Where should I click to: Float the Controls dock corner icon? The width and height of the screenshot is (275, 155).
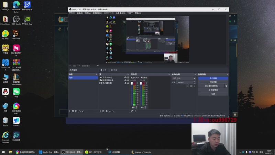tap(227, 74)
